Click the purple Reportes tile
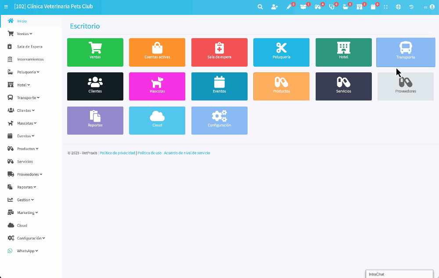The image size is (439, 278). pyautogui.click(x=95, y=121)
